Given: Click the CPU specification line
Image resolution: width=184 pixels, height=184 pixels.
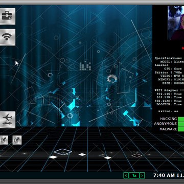Looking at the screenshot, I should tap(174, 69).
